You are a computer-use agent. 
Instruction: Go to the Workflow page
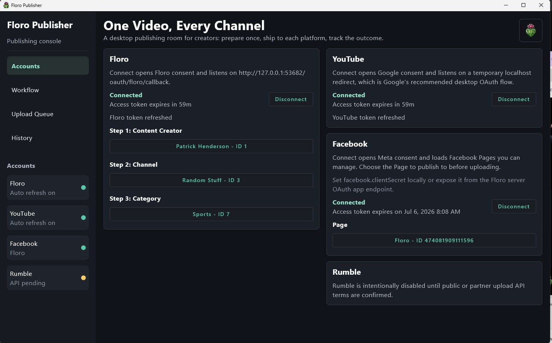(x=48, y=90)
